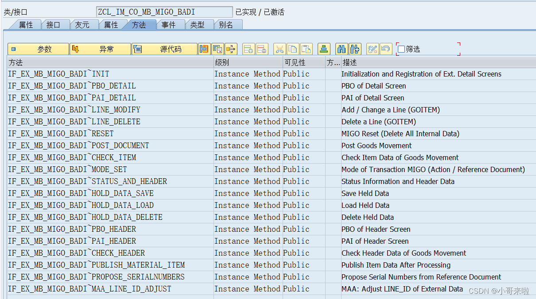The width and height of the screenshot is (536, 299).
Task: Click the overlapping windows with document toolbar icon
Action: (218, 49)
